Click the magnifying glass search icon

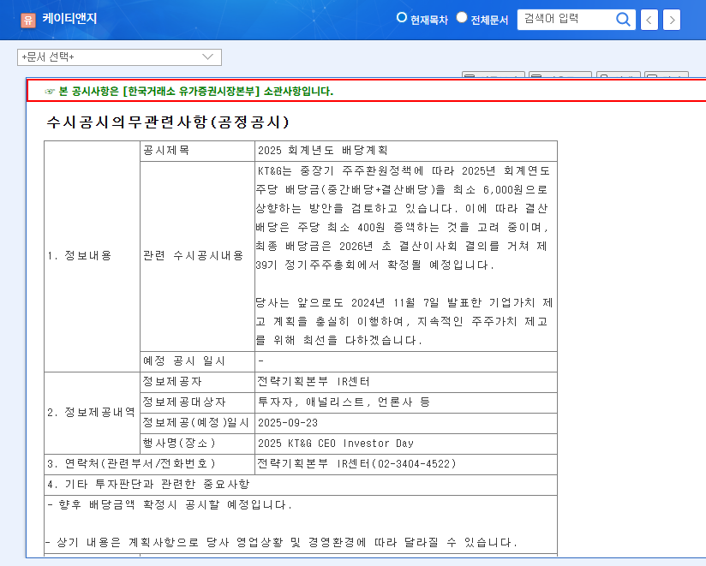623,20
